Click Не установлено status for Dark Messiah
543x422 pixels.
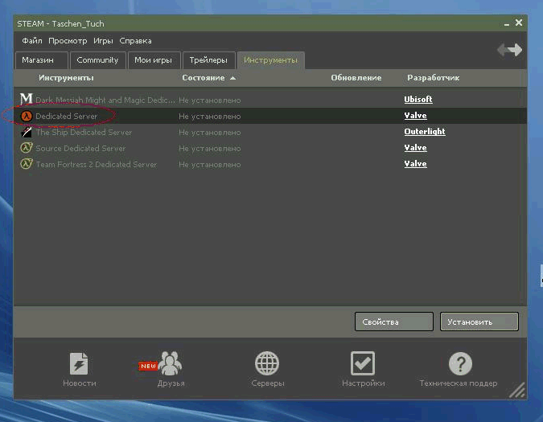click(209, 100)
